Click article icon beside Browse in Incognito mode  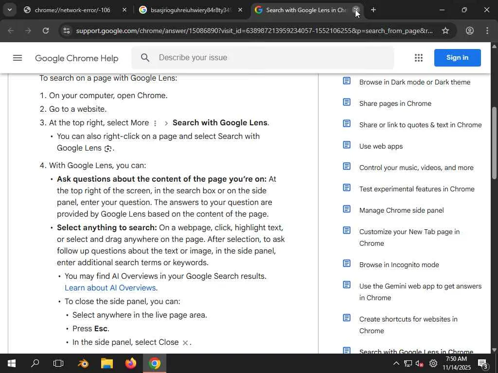pyautogui.click(x=346, y=263)
